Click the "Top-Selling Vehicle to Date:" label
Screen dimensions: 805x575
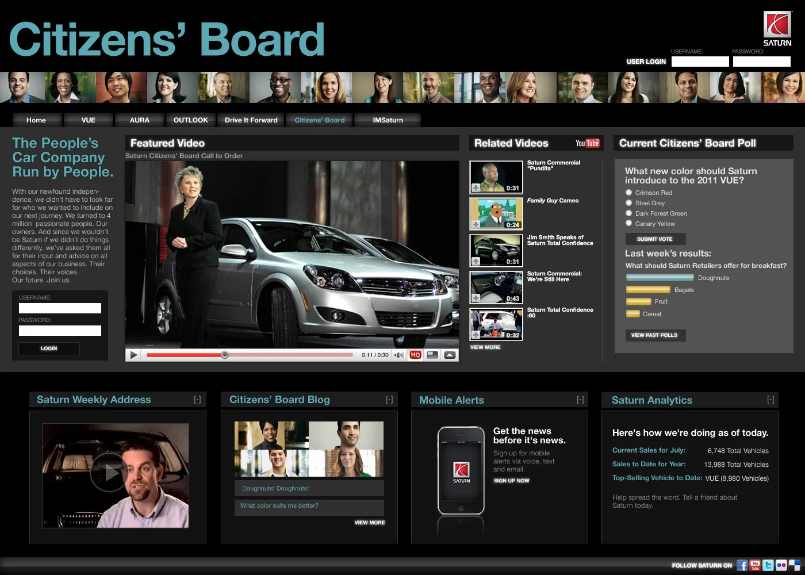pyautogui.click(x=657, y=478)
